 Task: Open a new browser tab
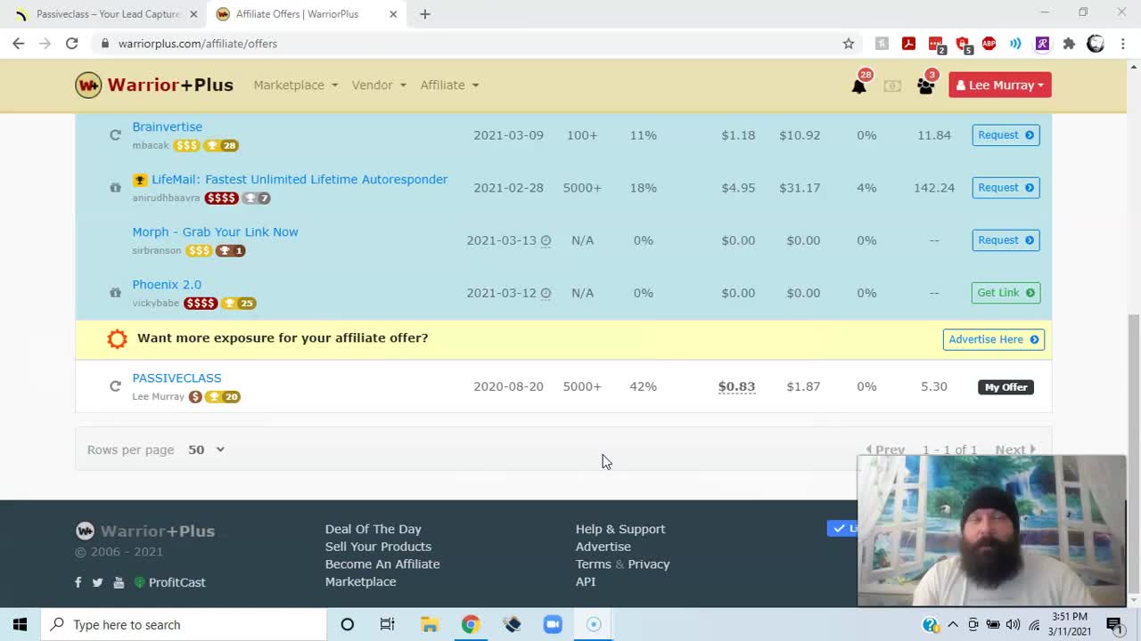pos(425,14)
